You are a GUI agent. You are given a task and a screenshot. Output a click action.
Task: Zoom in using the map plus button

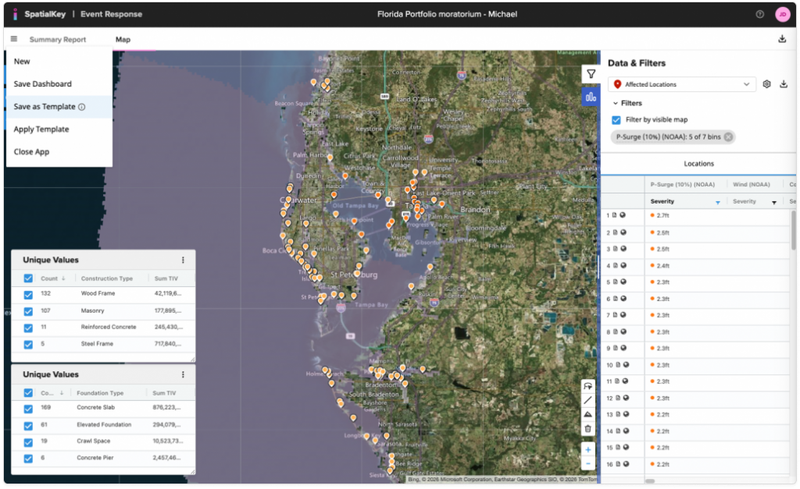coord(587,449)
